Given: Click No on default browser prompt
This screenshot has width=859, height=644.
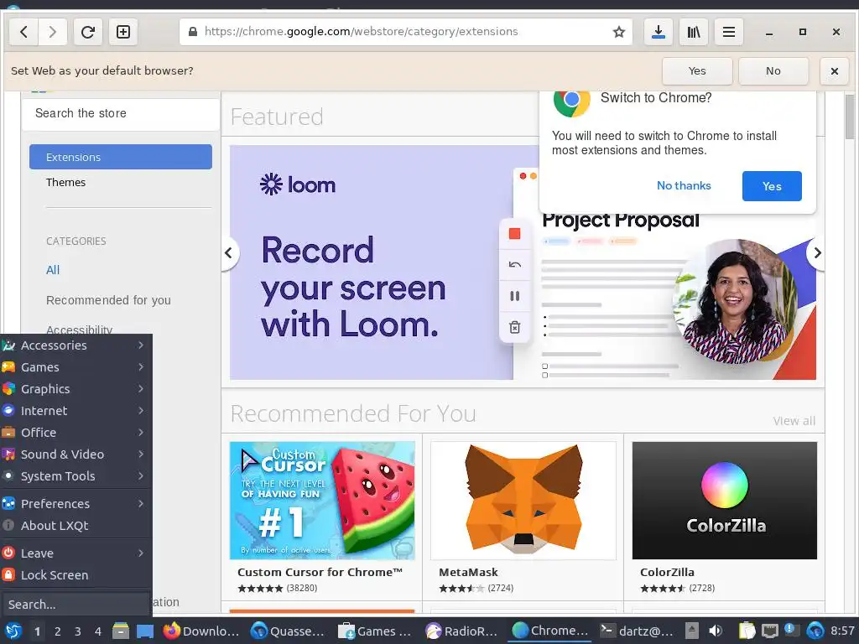Looking at the screenshot, I should tap(773, 71).
